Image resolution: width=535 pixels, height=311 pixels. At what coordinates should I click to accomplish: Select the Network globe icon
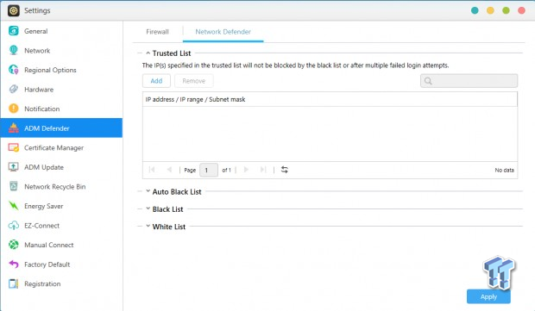coord(14,51)
